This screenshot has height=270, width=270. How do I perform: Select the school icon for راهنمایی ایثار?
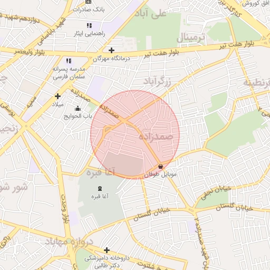pyautogui.click(x=90, y=26)
